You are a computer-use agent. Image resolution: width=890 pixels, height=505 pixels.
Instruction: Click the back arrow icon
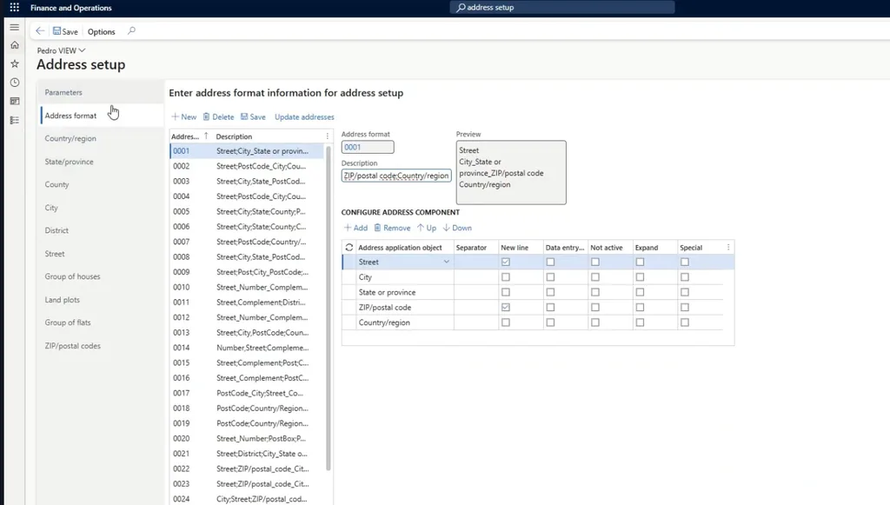(40, 31)
